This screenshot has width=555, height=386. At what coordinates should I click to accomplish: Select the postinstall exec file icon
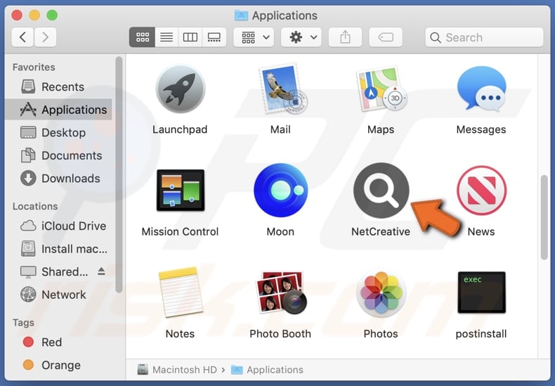(482, 292)
